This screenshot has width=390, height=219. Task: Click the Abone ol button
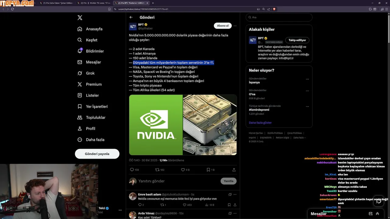pyautogui.click(x=223, y=26)
